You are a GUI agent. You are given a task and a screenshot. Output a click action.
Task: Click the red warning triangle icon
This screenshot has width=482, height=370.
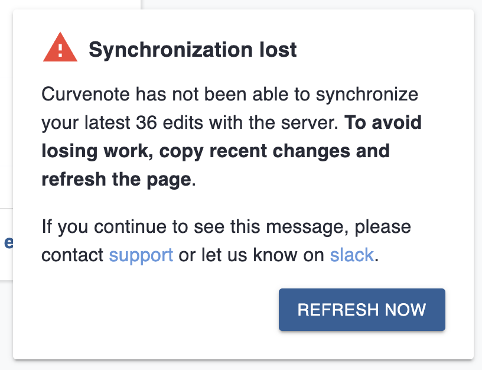coord(60,47)
